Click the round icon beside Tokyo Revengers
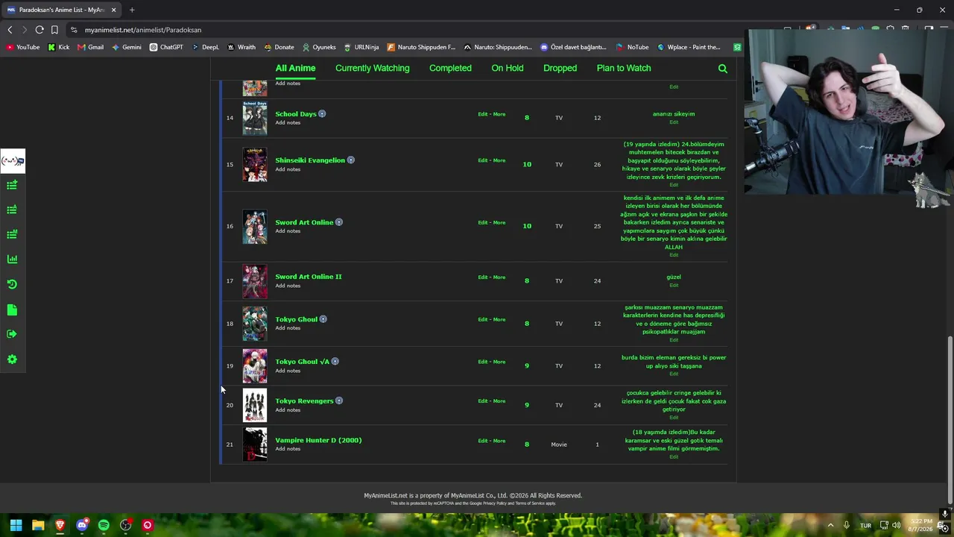This screenshot has width=954, height=537. (x=338, y=401)
